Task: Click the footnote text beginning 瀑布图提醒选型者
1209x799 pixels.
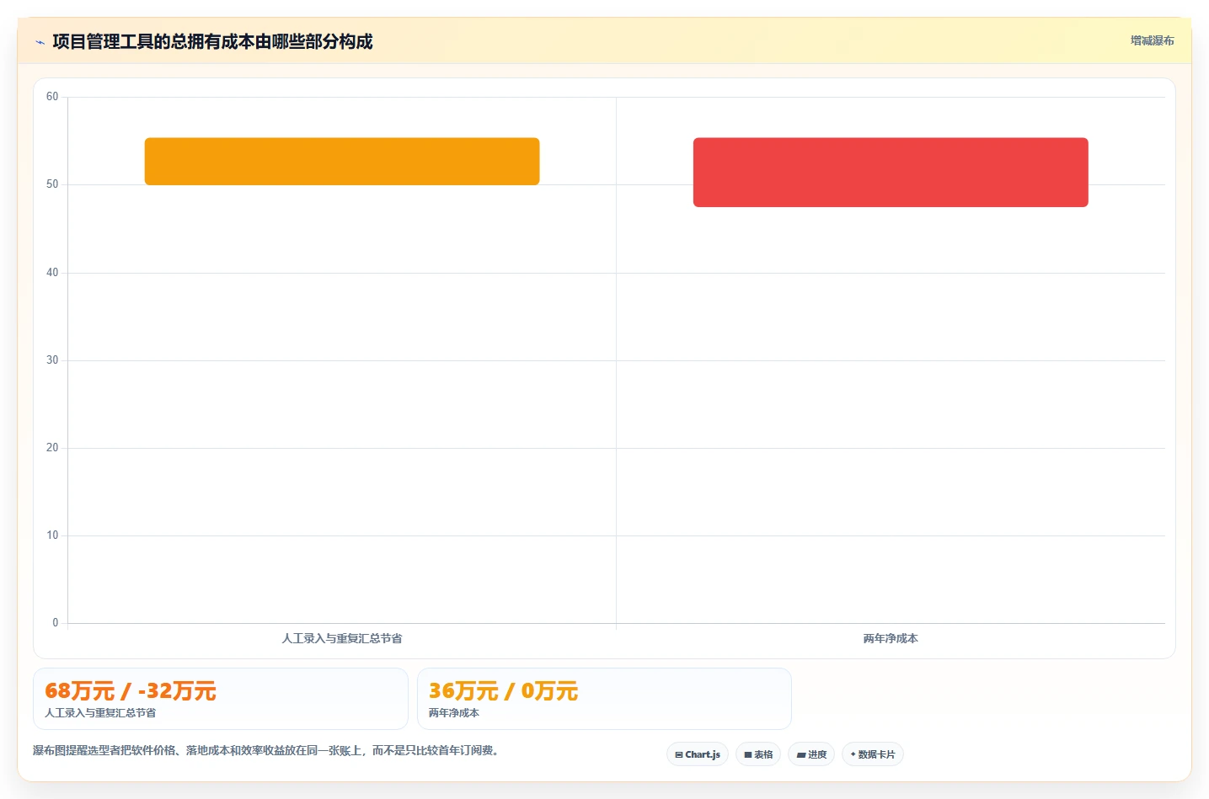Action: click(x=268, y=750)
